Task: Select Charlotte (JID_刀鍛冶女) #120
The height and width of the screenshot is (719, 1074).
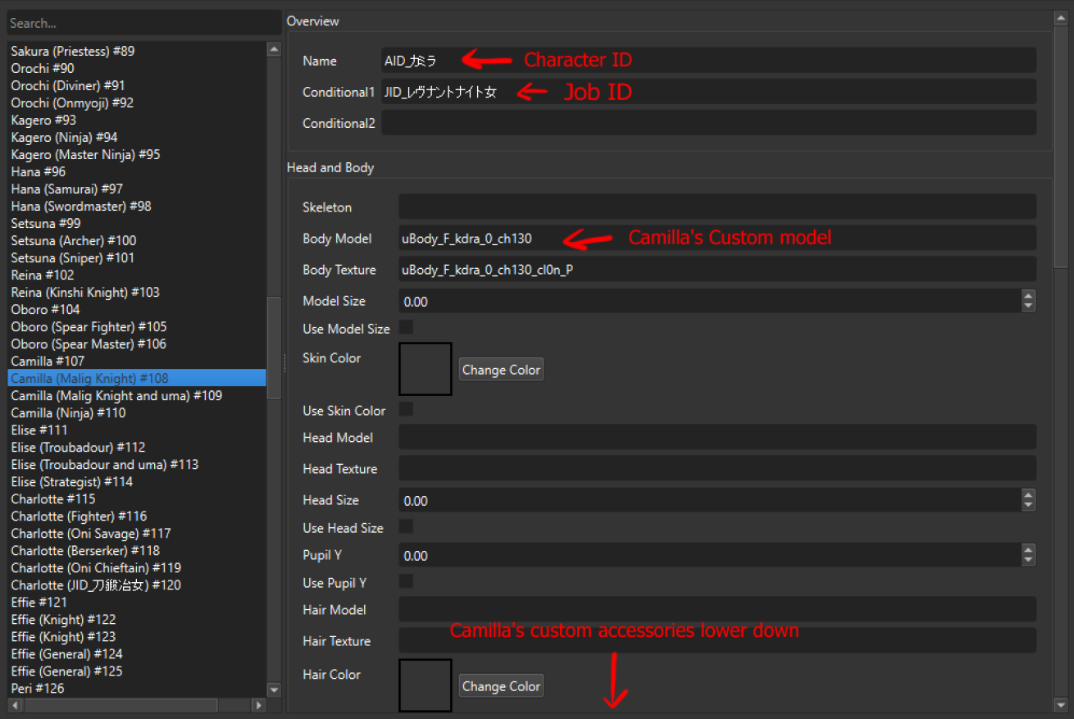Action: [x=137, y=585]
